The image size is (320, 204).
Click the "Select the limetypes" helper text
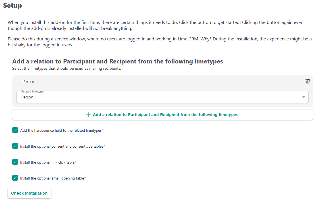[x=67, y=68]
